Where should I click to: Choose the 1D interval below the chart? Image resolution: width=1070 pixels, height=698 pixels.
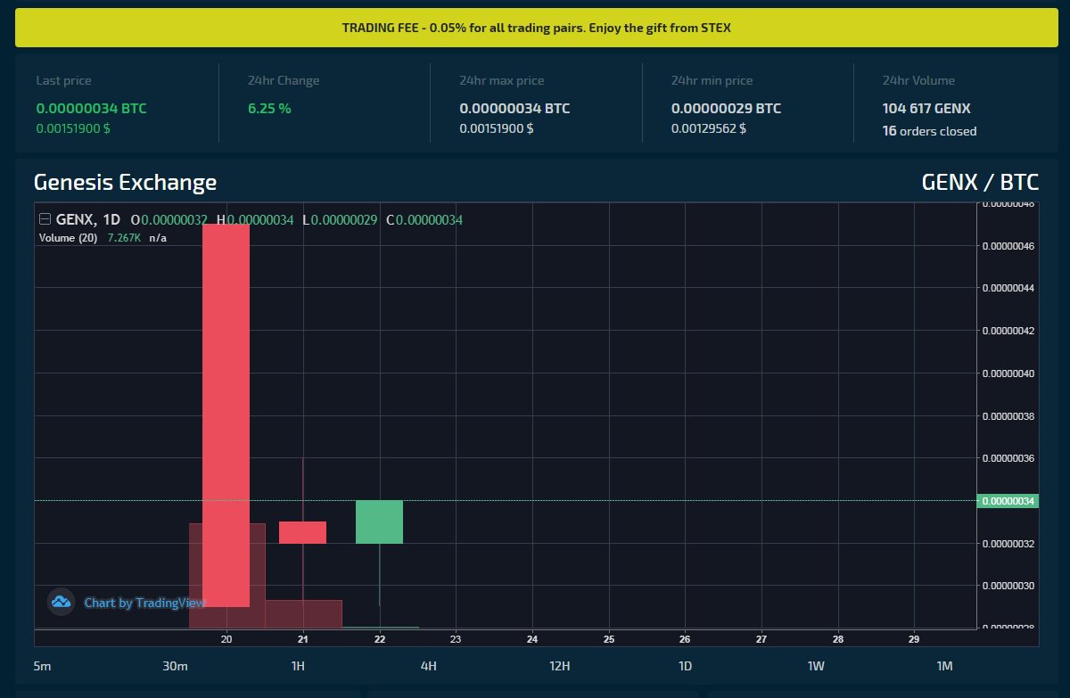(x=685, y=666)
